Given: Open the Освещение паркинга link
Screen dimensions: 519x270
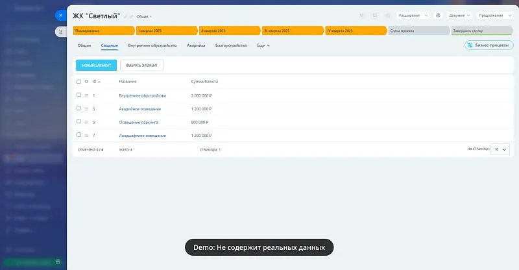Looking at the screenshot, I should pyautogui.click(x=138, y=122).
